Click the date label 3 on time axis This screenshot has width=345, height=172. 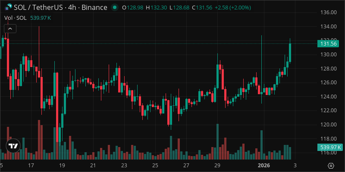(295, 165)
